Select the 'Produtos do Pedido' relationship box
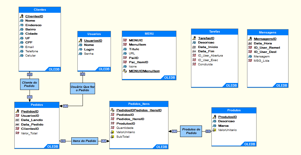 tap(191, 131)
